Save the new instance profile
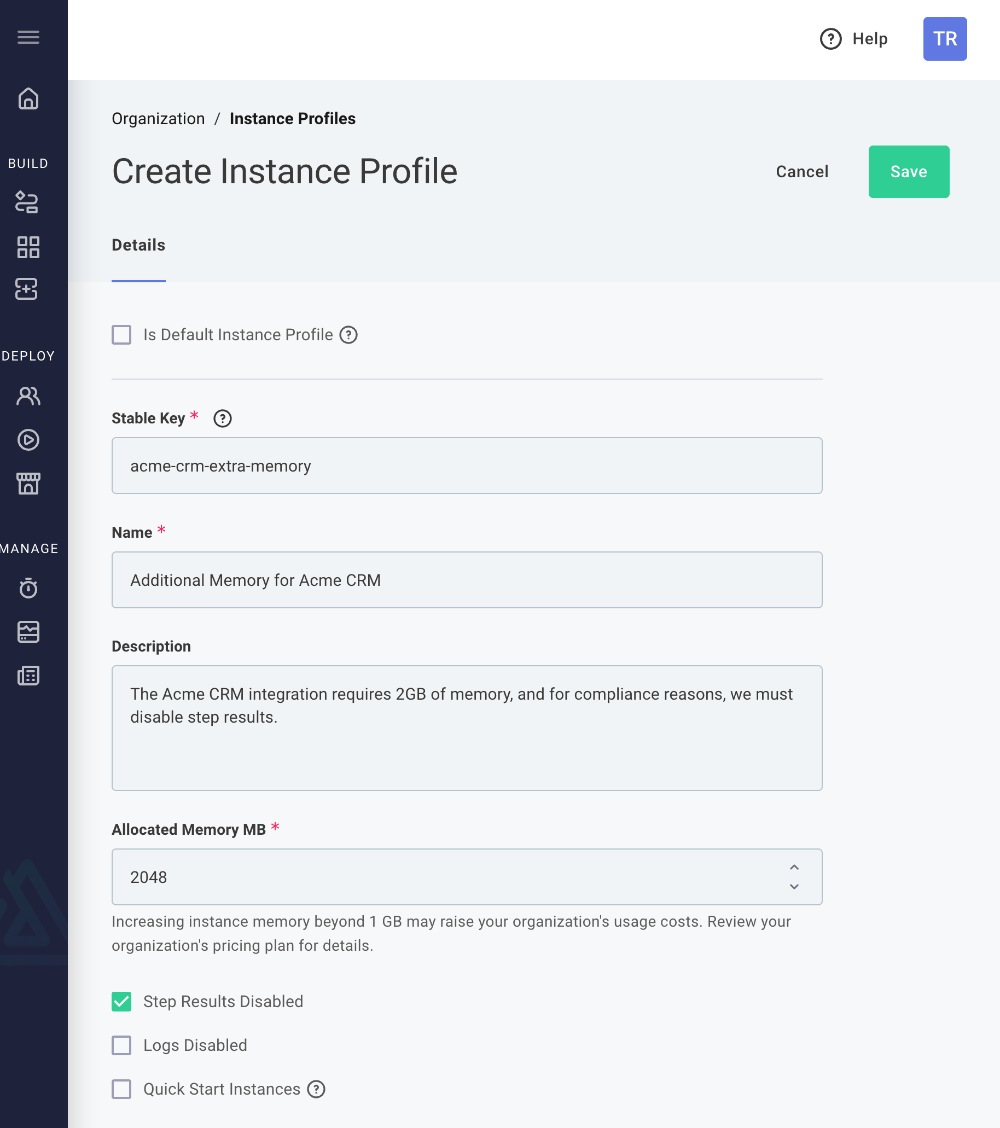This screenshot has height=1128, width=1000. click(909, 172)
